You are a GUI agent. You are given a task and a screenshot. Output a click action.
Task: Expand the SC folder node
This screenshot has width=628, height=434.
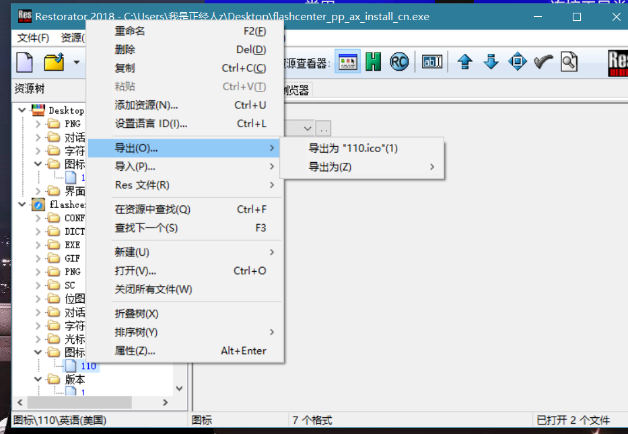tap(38, 285)
